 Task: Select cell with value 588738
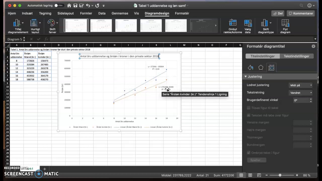(x=30, y=79)
